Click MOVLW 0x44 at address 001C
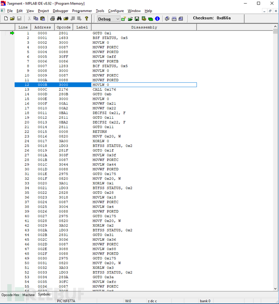Screen dimensions: 279x304 pos(104,165)
